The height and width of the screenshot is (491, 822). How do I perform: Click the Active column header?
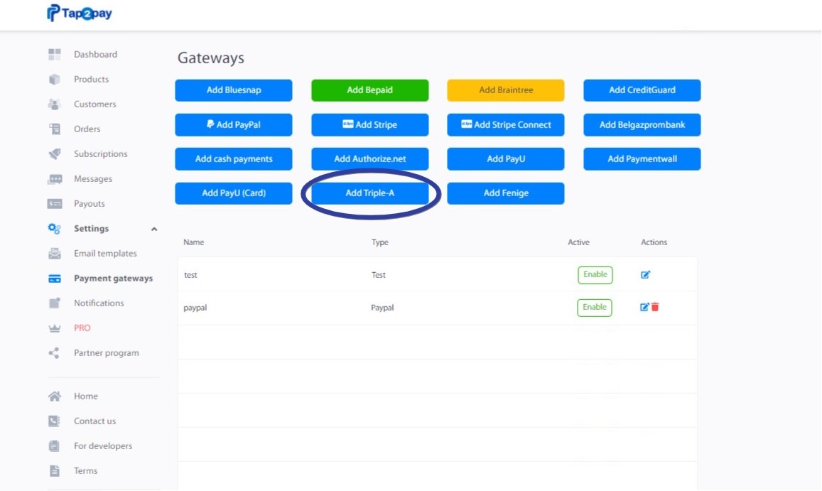[x=579, y=242]
